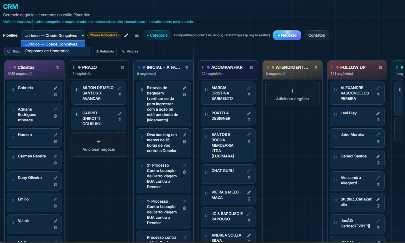Click the CRM page heading
The image size is (405, 243).
[x=10, y=6]
